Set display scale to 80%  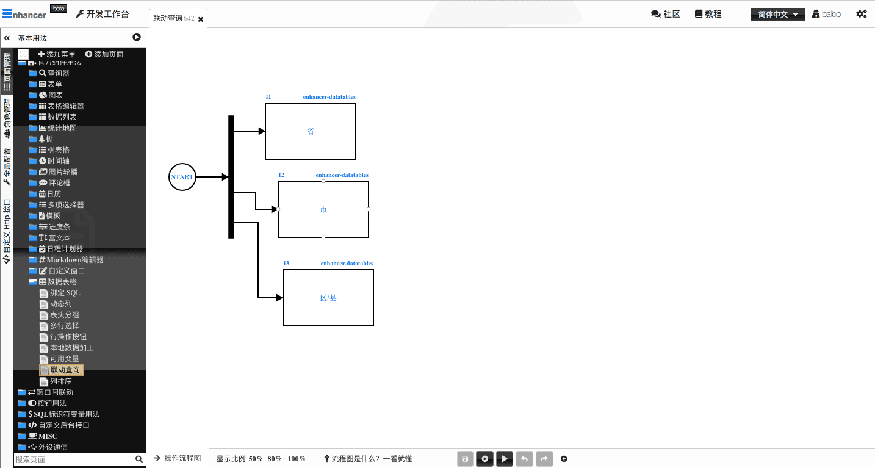click(274, 459)
